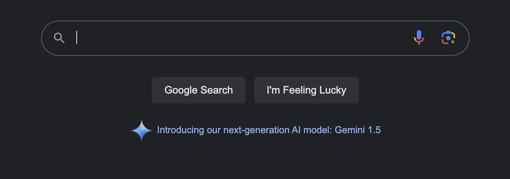510x179 pixels.
Task: Click the empty area of the search bar
Action: pos(238,38)
